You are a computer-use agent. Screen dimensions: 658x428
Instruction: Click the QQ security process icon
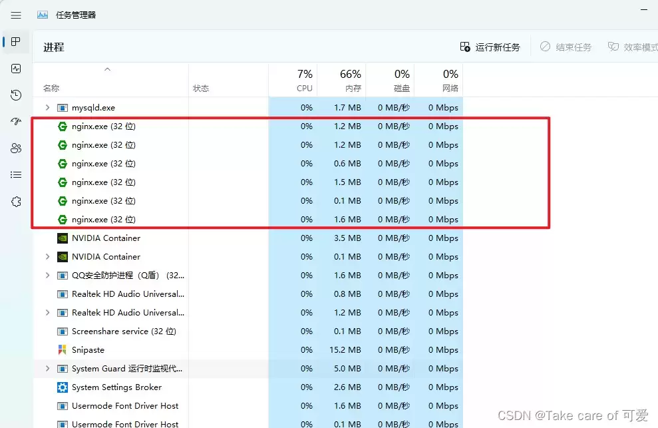coord(62,276)
